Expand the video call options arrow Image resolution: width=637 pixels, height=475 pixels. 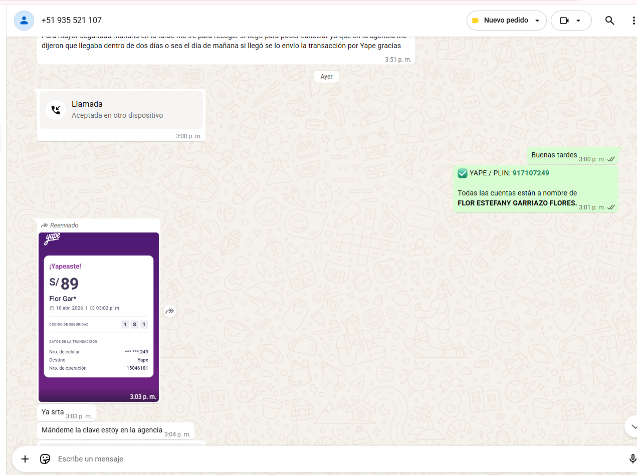(578, 21)
